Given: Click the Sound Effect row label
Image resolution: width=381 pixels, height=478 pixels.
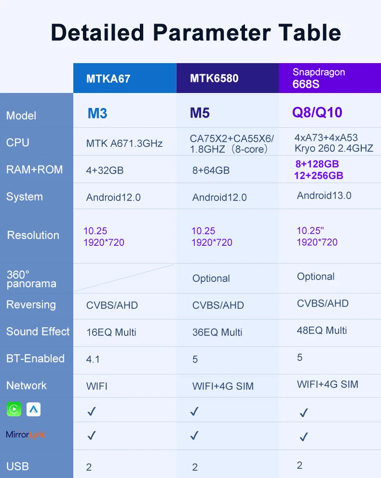Looking at the screenshot, I should (38, 332).
